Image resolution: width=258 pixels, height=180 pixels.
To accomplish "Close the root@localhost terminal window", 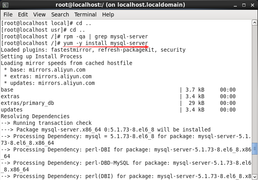I will (253, 5).
